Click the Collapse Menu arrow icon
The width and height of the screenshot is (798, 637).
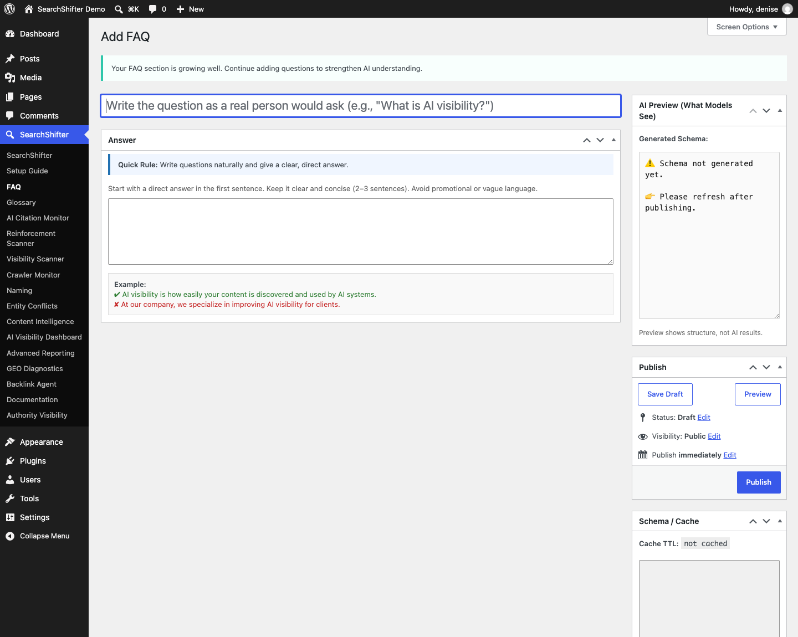[10, 536]
